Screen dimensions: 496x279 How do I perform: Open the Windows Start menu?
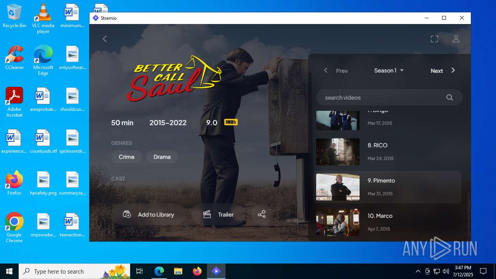click(x=9, y=271)
